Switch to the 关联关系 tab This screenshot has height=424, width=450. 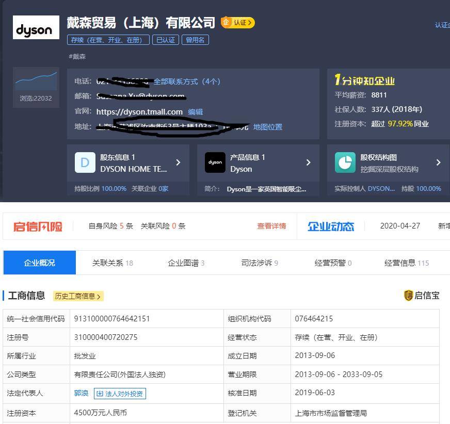(112, 263)
